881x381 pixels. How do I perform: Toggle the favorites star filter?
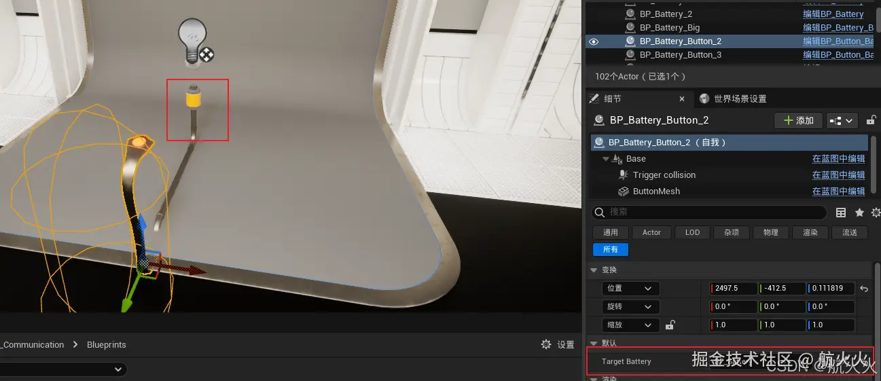[x=859, y=213]
